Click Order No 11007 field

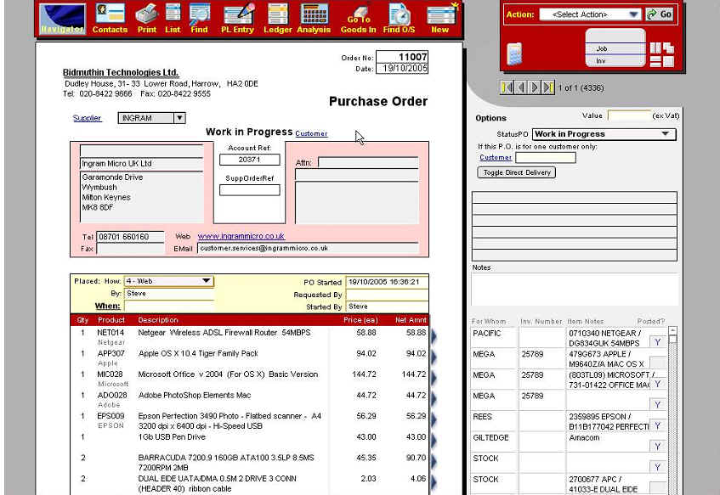click(402, 57)
